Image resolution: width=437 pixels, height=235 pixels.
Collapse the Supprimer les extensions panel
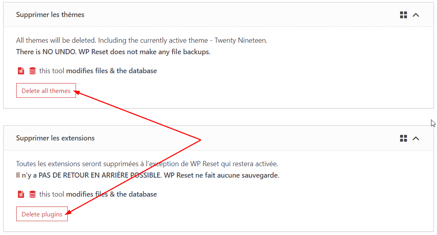tap(416, 138)
